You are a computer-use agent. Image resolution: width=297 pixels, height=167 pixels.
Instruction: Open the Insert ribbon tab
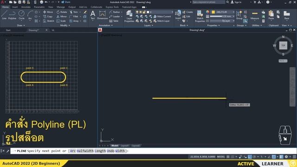[x=15, y=7]
